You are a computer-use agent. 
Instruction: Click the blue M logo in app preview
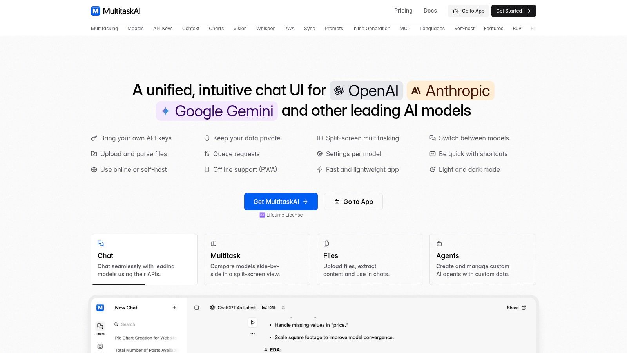[x=100, y=308]
